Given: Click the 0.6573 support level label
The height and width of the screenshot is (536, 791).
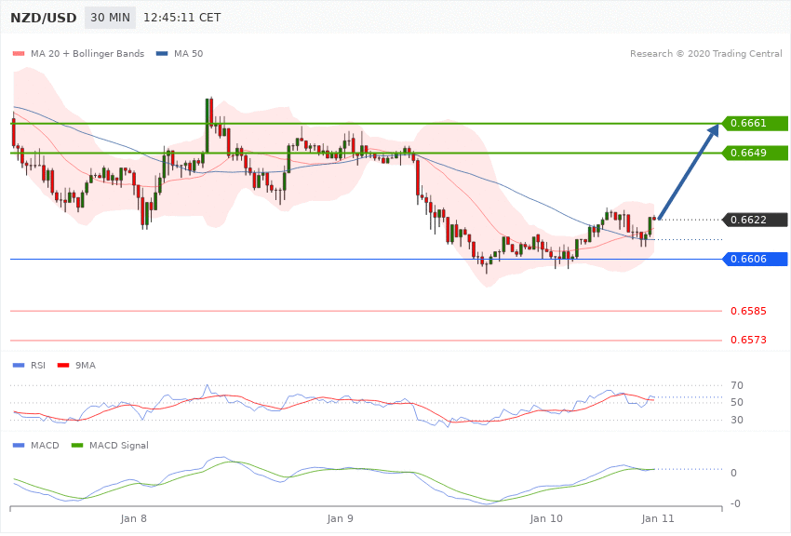Looking at the screenshot, I should [748, 341].
